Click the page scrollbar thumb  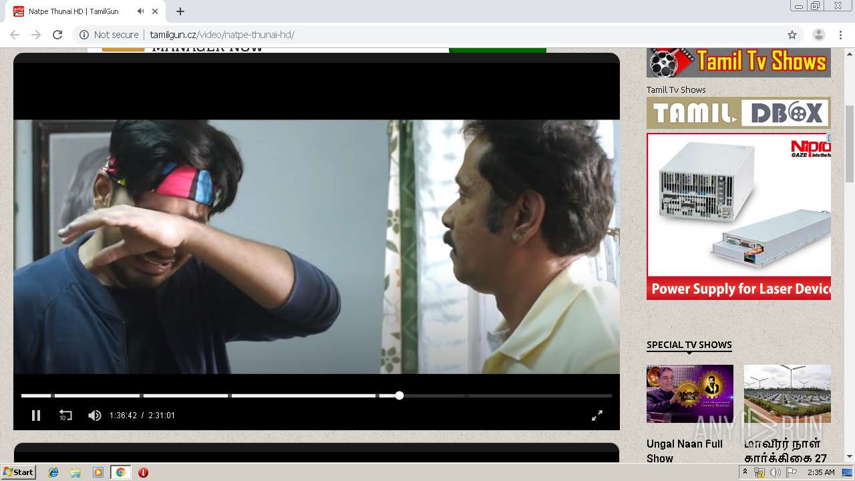[850, 144]
